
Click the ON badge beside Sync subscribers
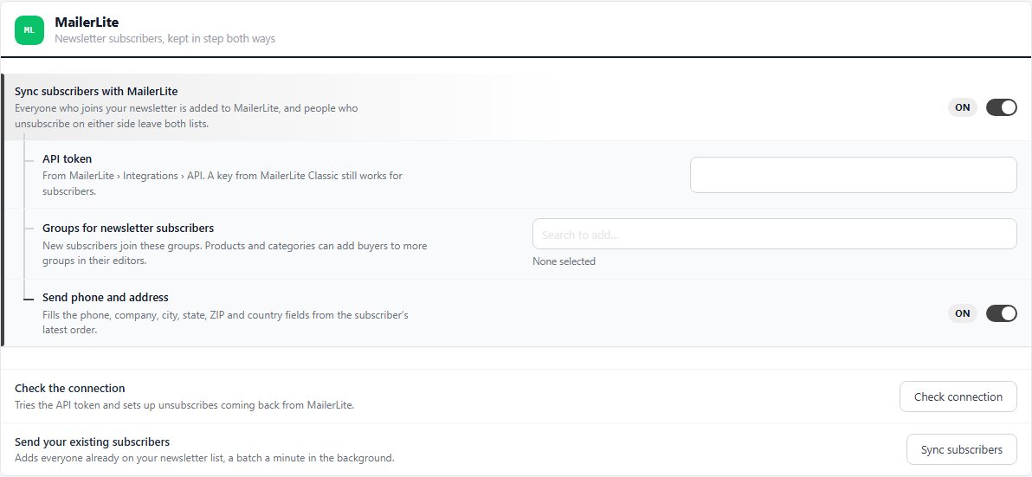tap(962, 107)
